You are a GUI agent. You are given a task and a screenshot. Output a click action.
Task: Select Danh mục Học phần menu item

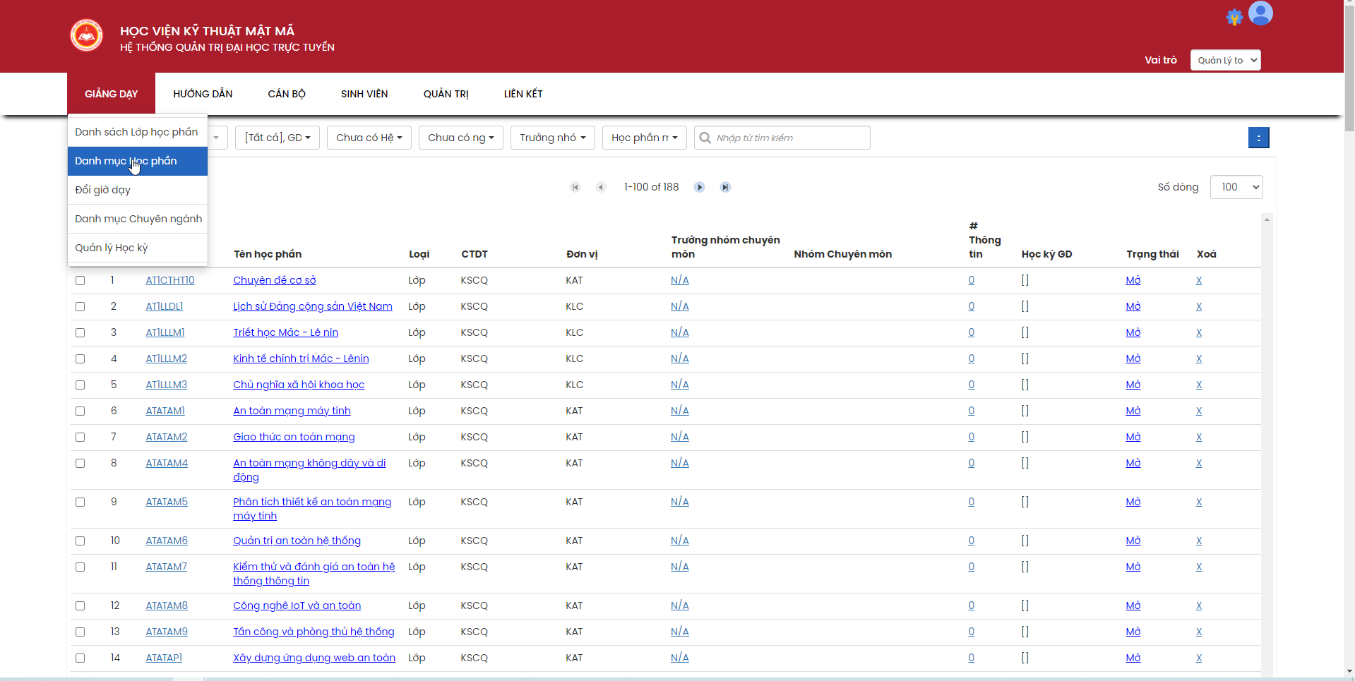coord(137,161)
